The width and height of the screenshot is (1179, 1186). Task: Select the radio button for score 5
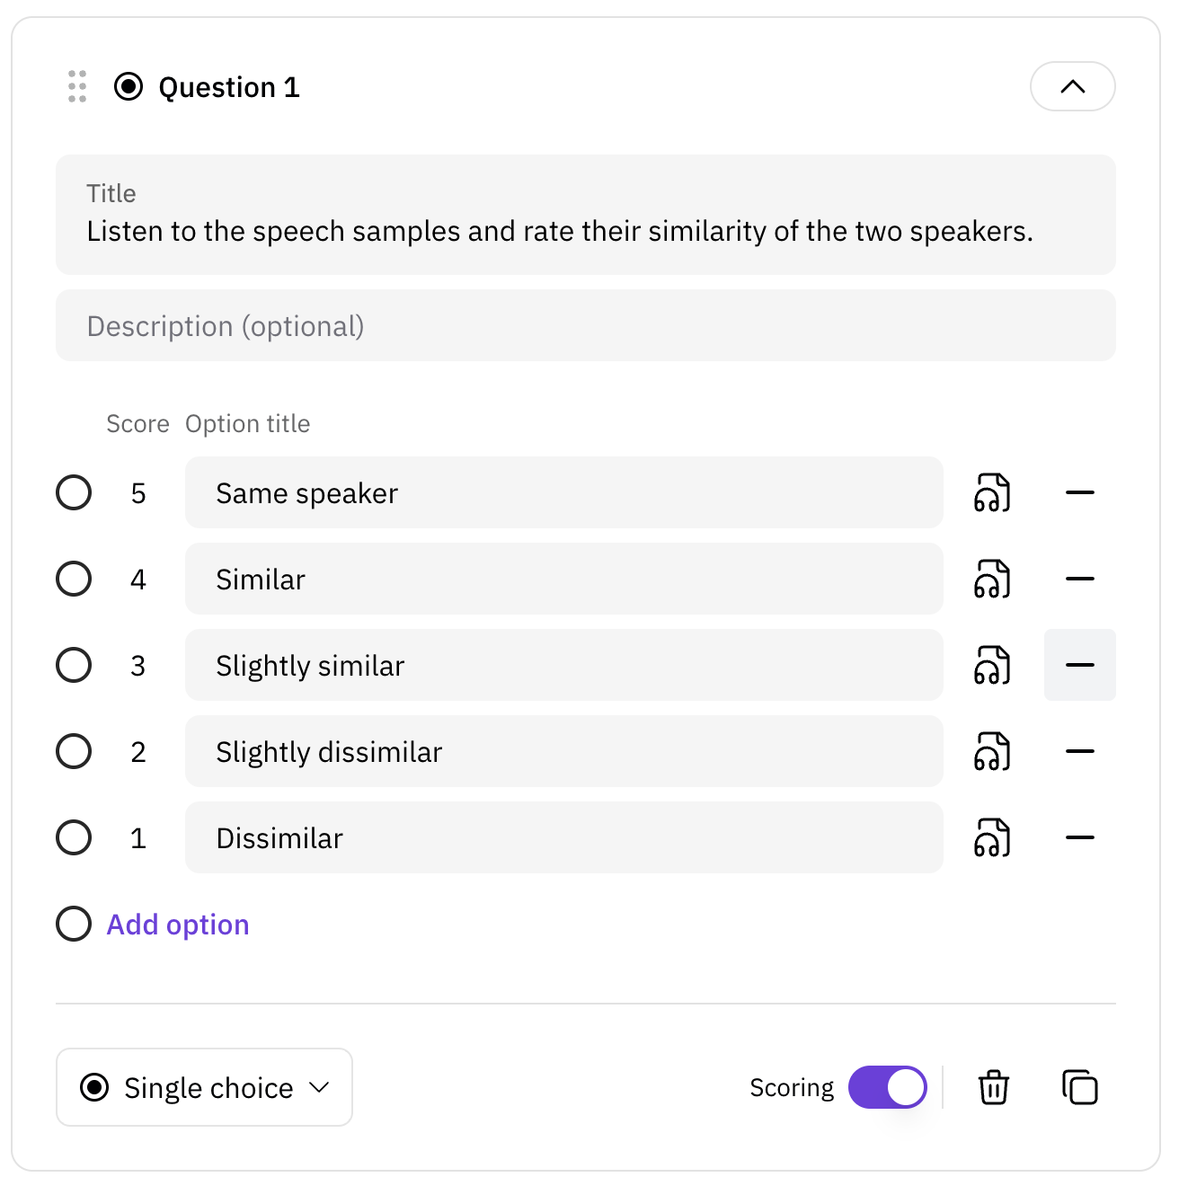74,492
